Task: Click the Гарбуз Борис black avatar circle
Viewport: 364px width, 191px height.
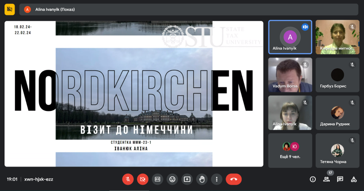Action: pyautogui.click(x=337, y=75)
